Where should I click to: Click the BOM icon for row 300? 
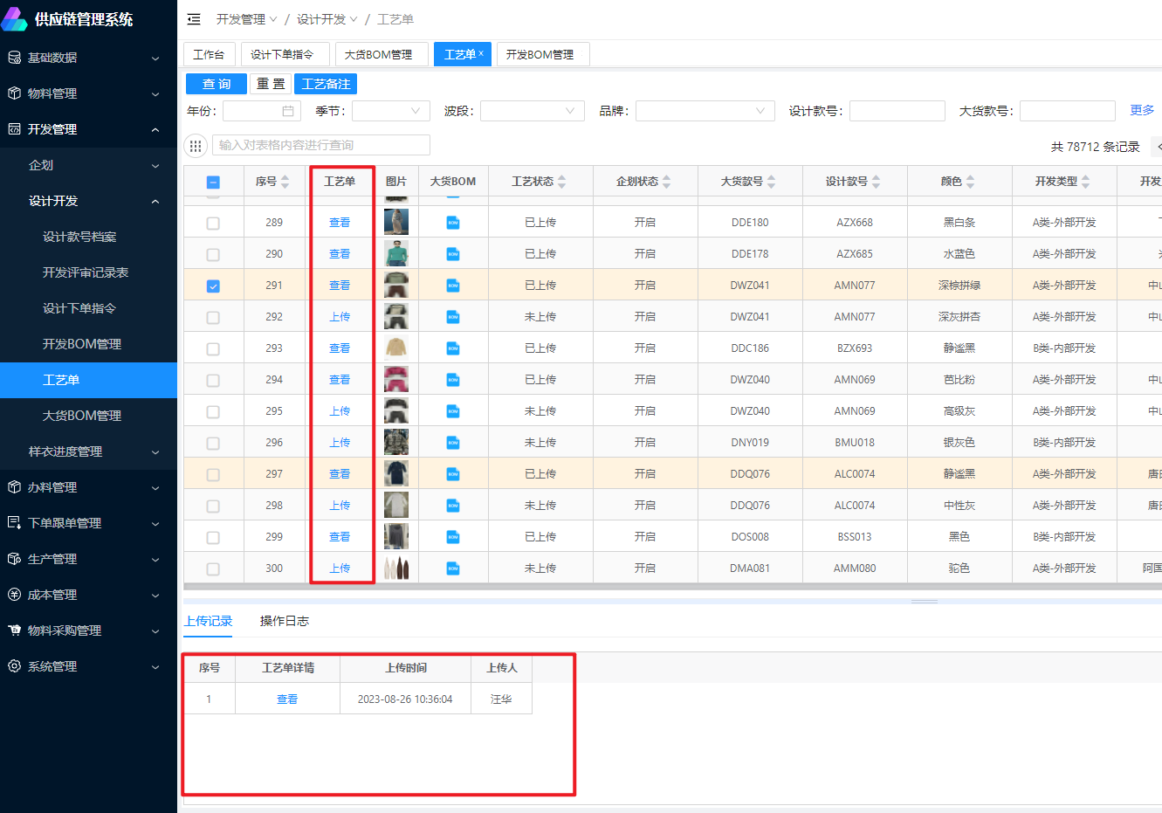pyautogui.click(x=453, y=568)
